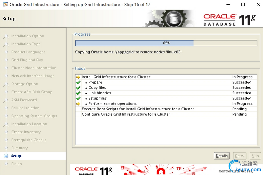Click the 'Setup files' status row text
263x175 pixels.
97,98
